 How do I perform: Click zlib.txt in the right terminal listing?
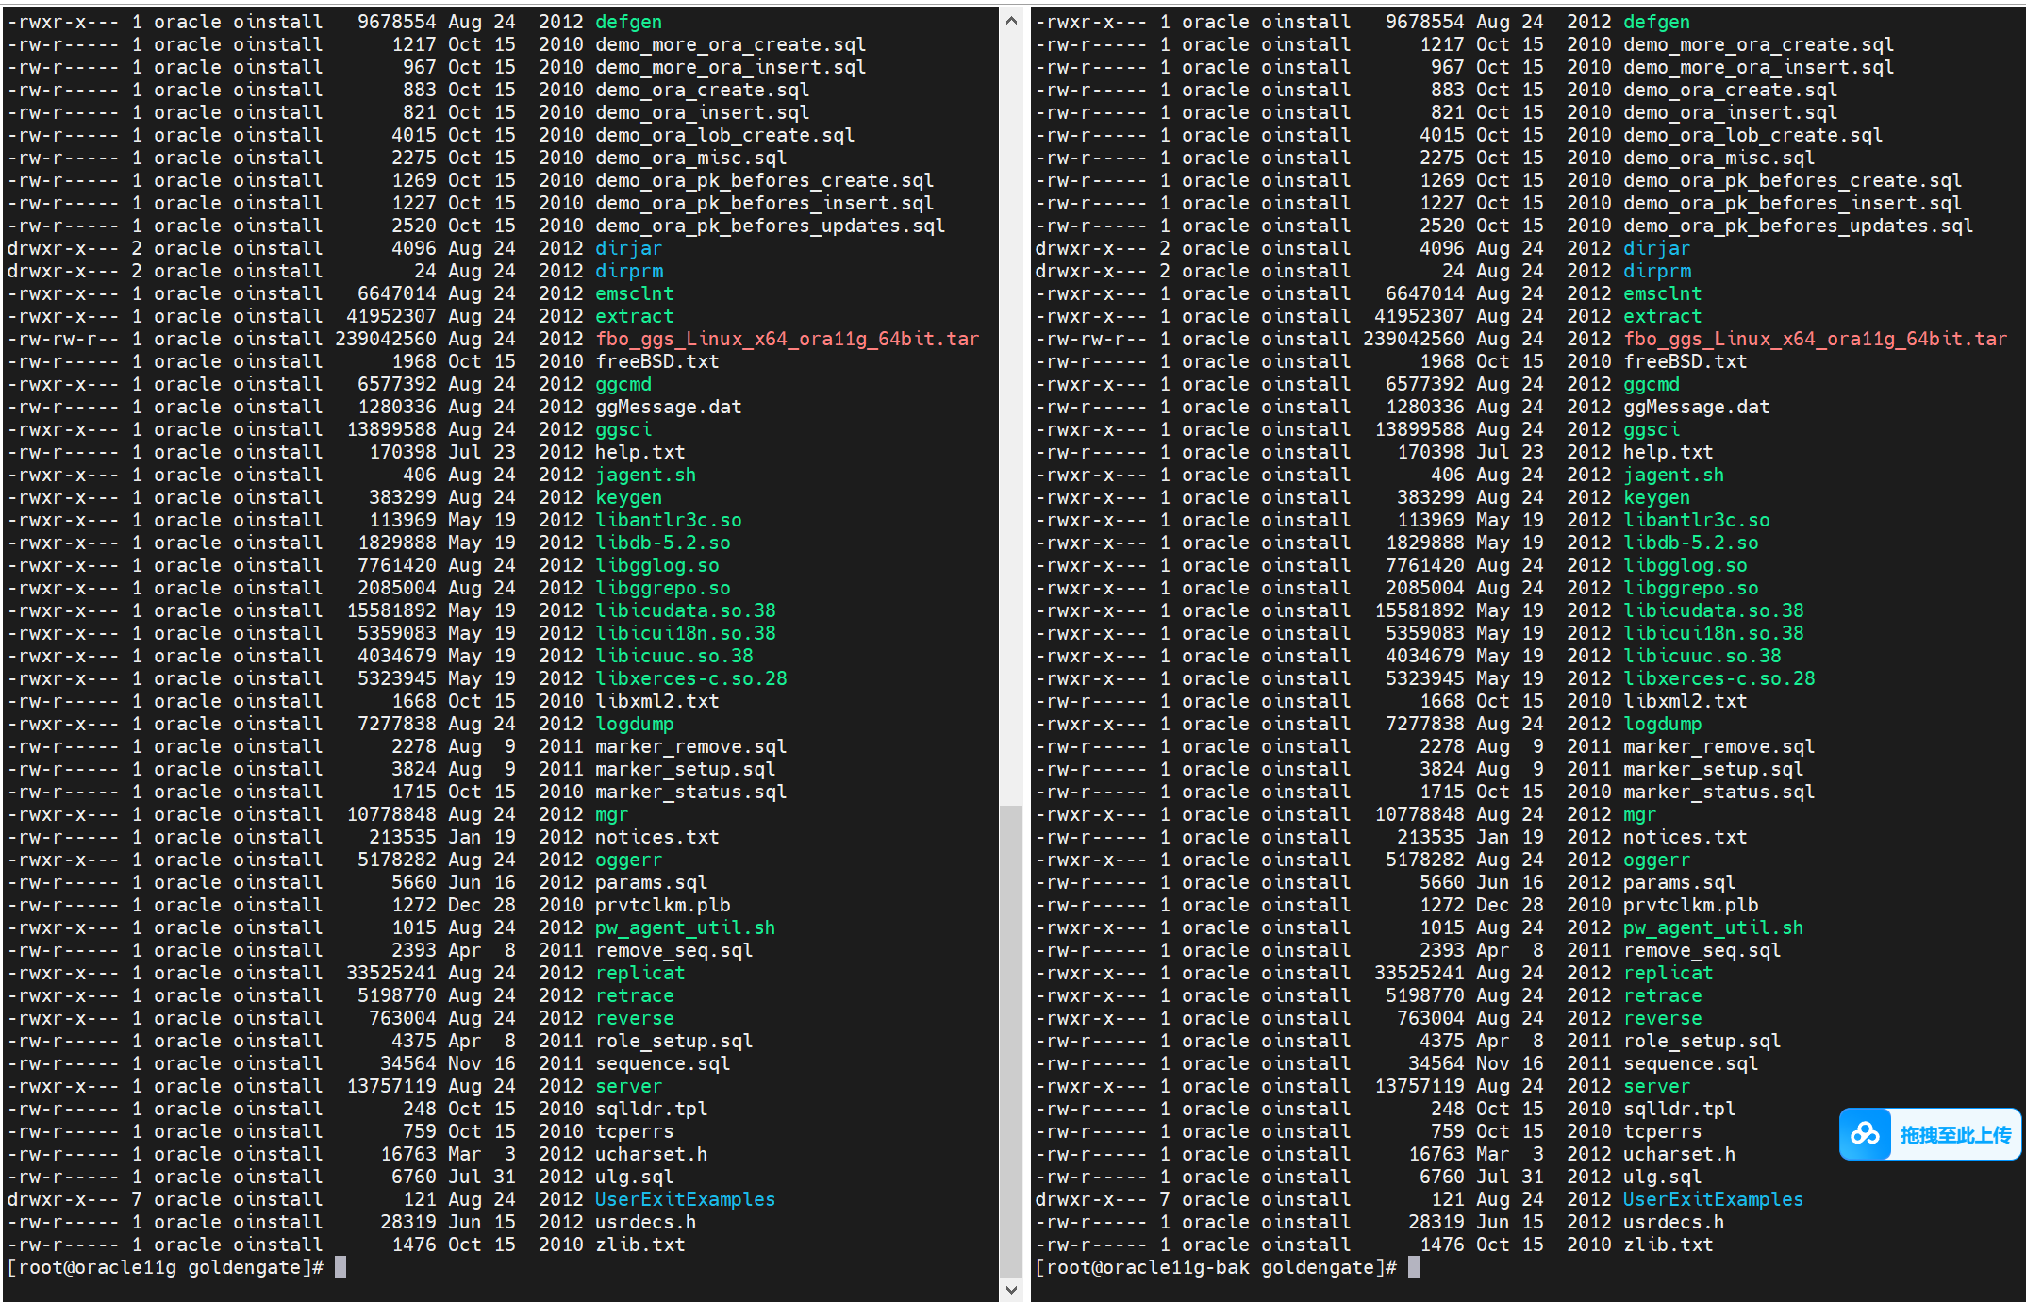[x=1668, y=1245]
